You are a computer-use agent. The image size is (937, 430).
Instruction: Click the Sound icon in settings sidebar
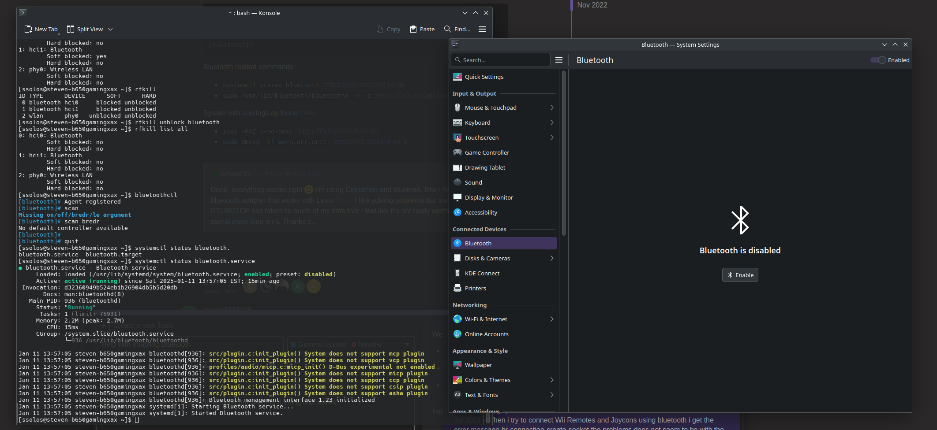(457, 182)
